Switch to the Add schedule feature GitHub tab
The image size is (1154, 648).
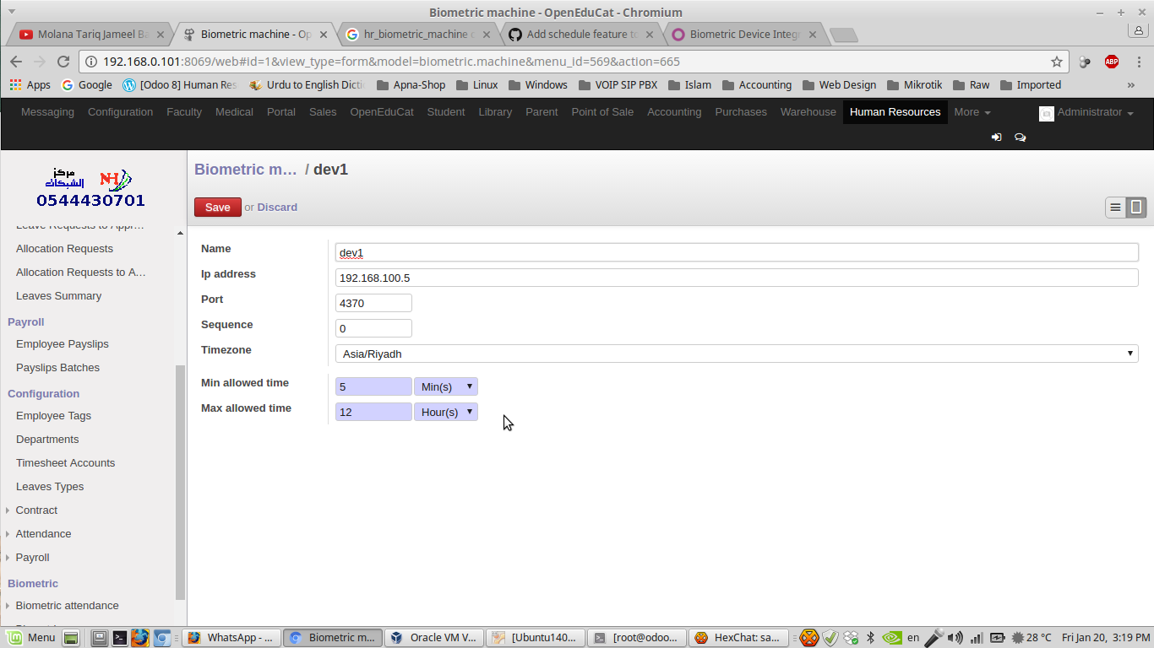tap(581, 35)
